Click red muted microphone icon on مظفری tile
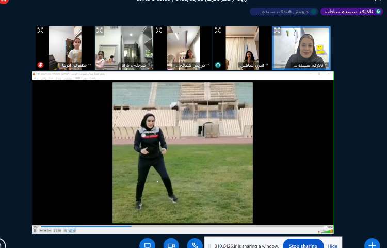Image resolution: width=387 pixels, height=248 pixels. click(x=40, y=65)
